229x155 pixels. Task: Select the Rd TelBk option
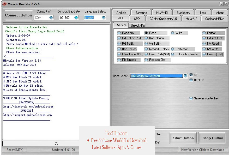(130, 44)
